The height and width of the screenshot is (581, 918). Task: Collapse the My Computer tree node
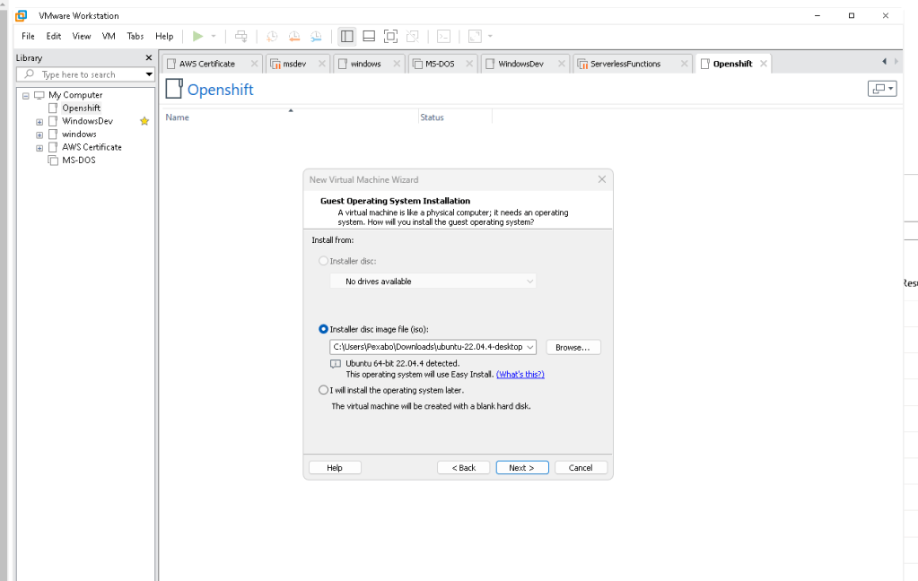pyautogui.click(x=26, y=95)
